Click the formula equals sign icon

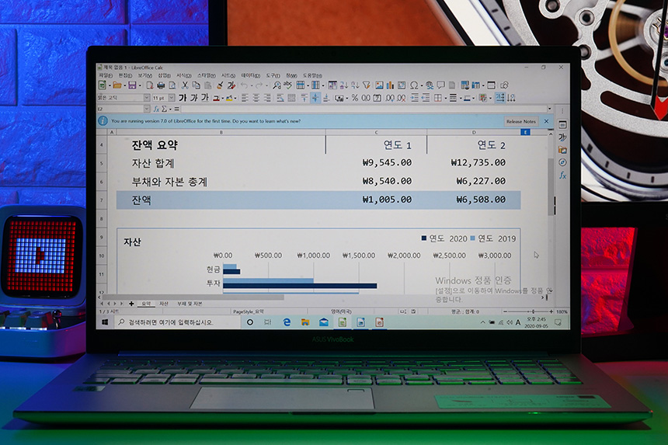[x=177, y=109]
